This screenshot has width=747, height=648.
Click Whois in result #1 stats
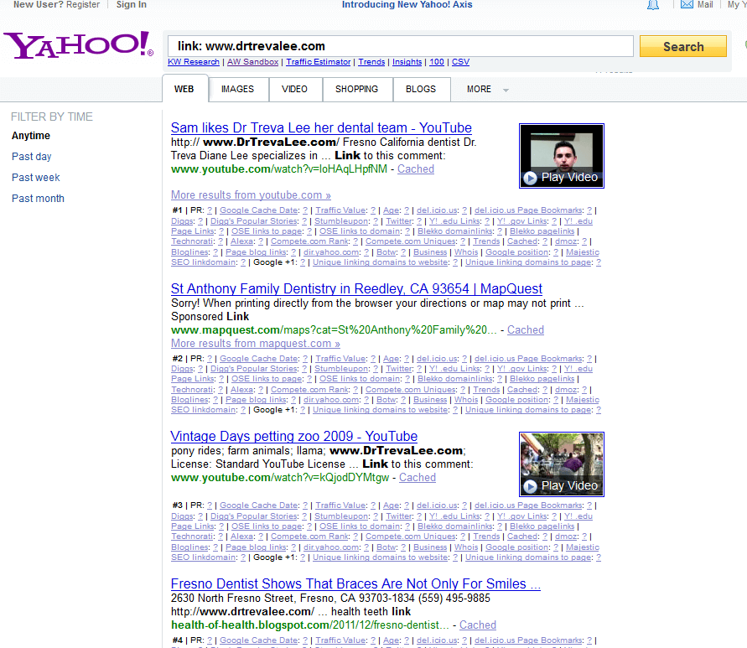[466, 252]
